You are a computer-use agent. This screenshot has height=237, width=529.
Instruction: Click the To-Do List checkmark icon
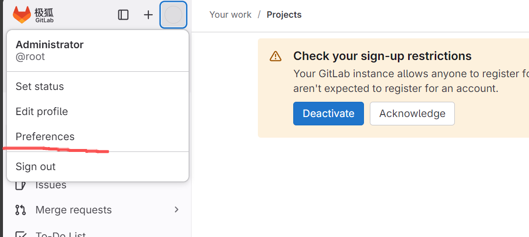pos(21,234)
